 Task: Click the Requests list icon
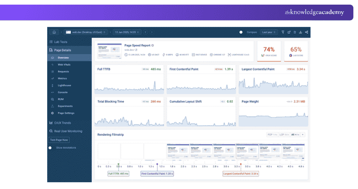(x=52, y=71)
